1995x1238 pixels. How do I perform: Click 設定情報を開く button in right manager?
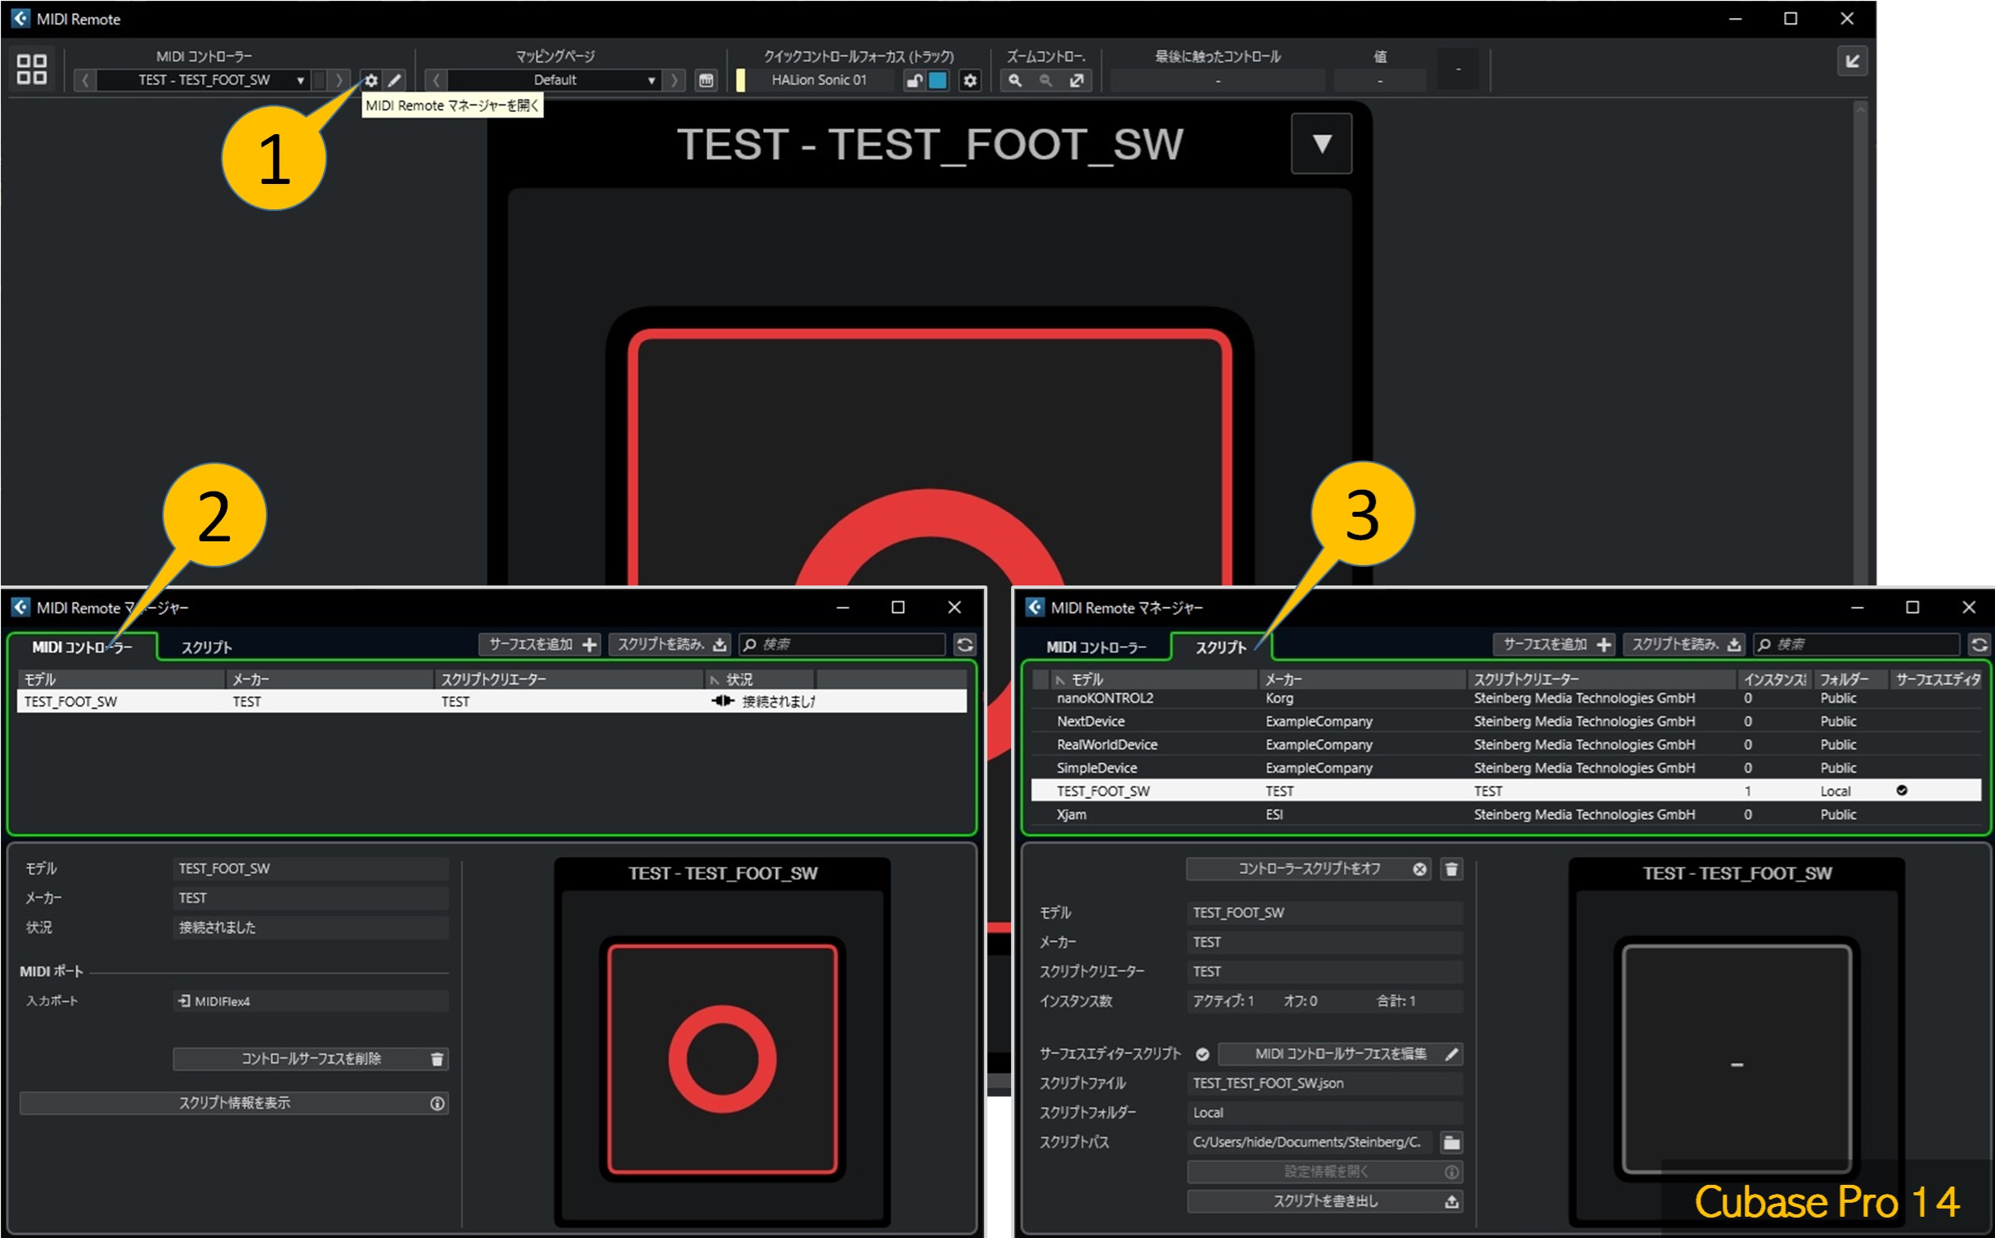coord(1324,1172)
